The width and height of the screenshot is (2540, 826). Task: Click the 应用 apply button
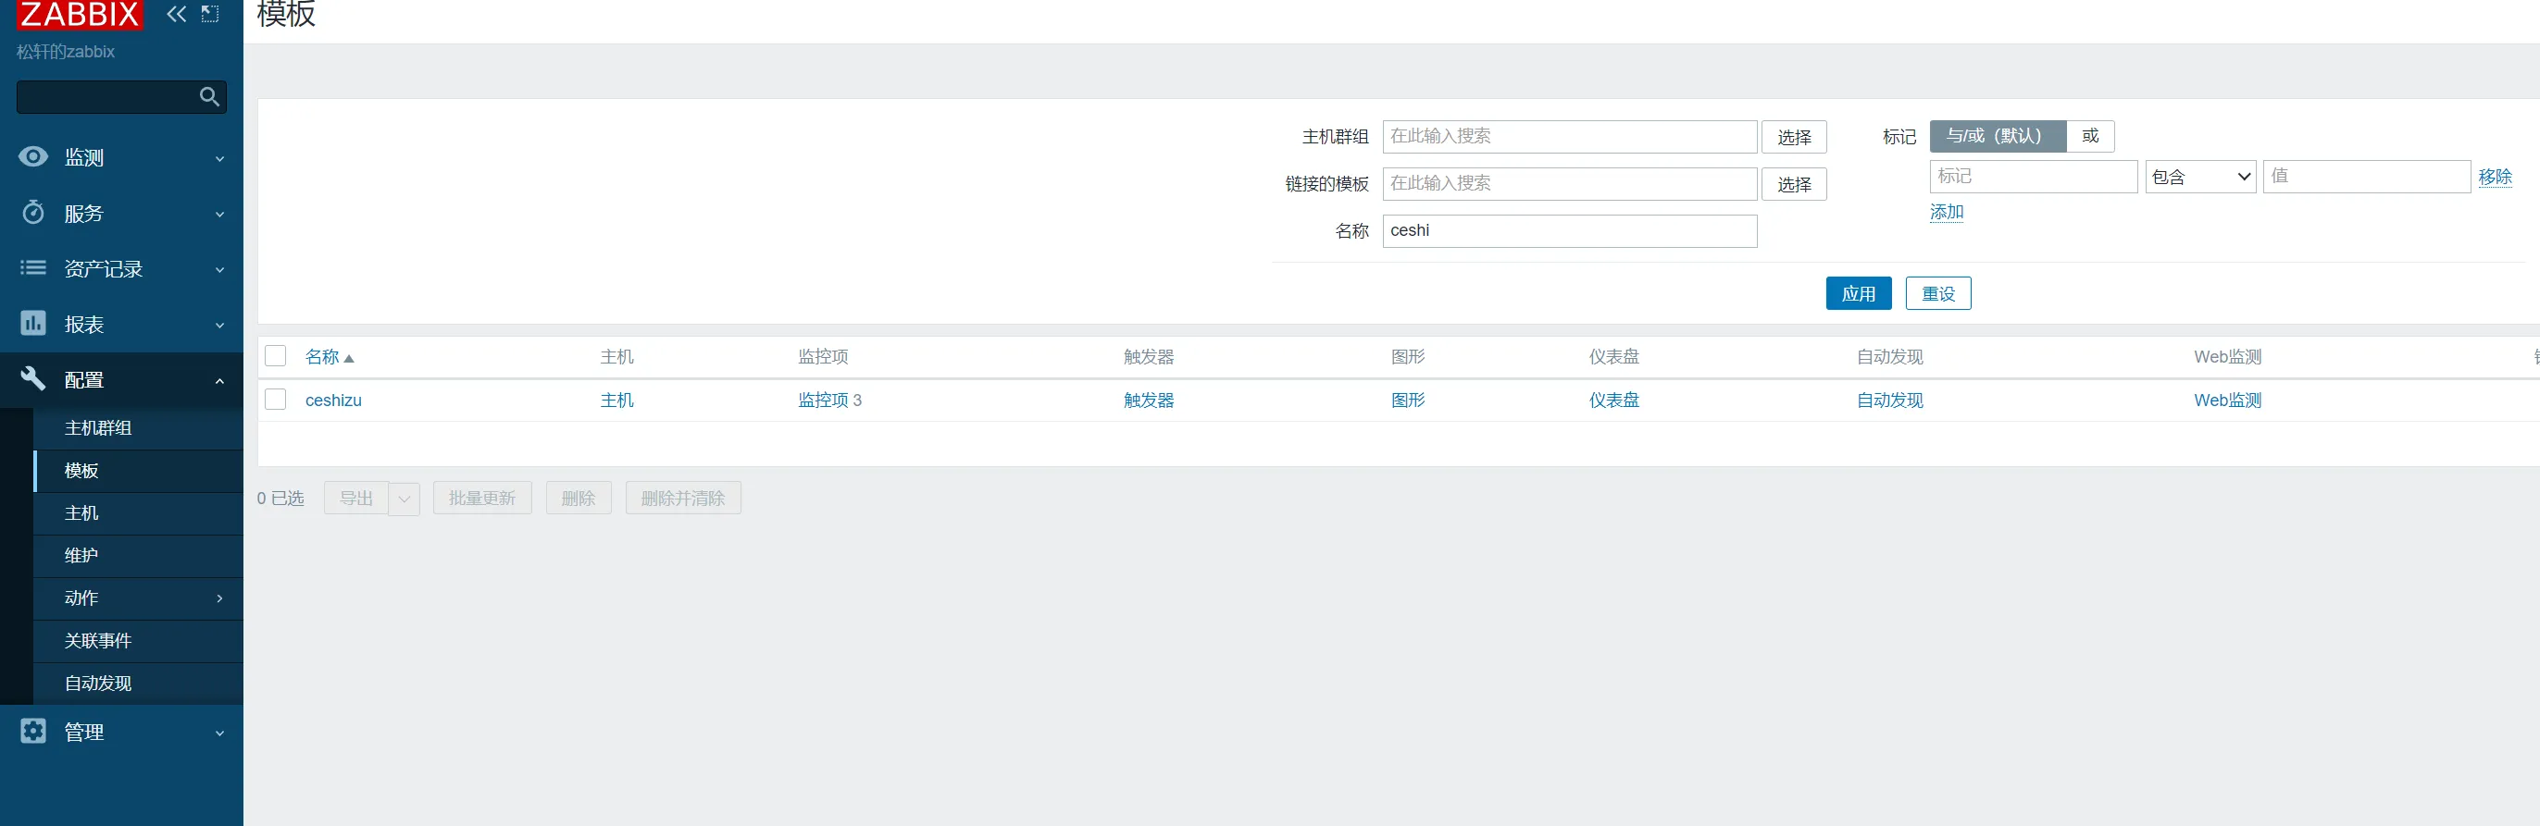1858,294
